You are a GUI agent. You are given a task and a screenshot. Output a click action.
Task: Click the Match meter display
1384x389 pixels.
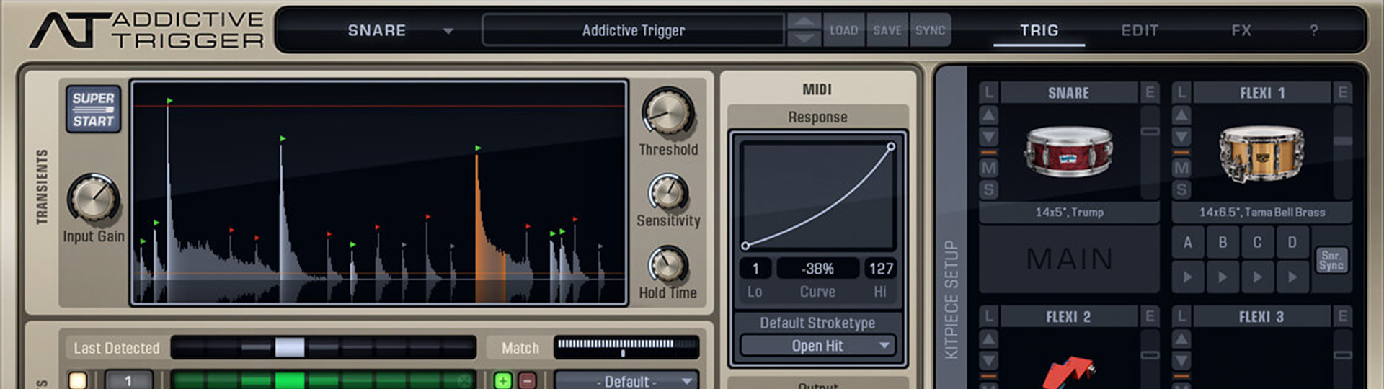(626, 347)
